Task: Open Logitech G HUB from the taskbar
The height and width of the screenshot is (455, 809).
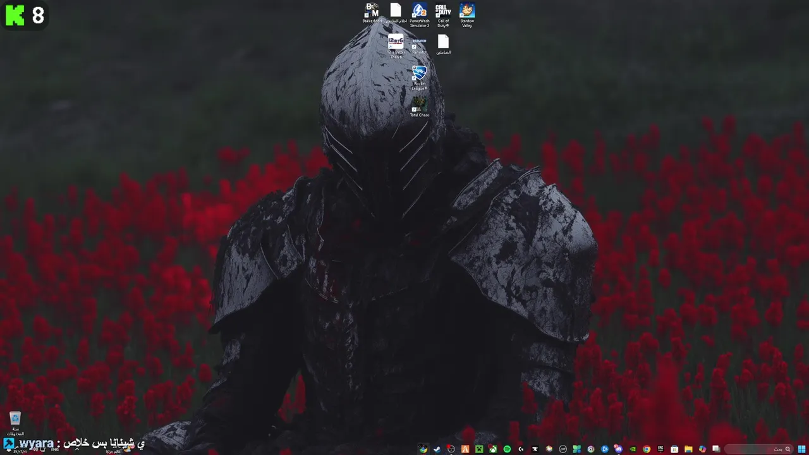Action: (521, 449)
